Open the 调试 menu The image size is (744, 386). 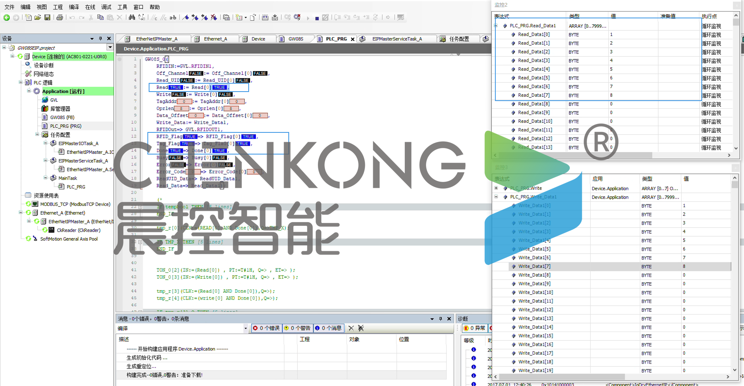point(106,7)
